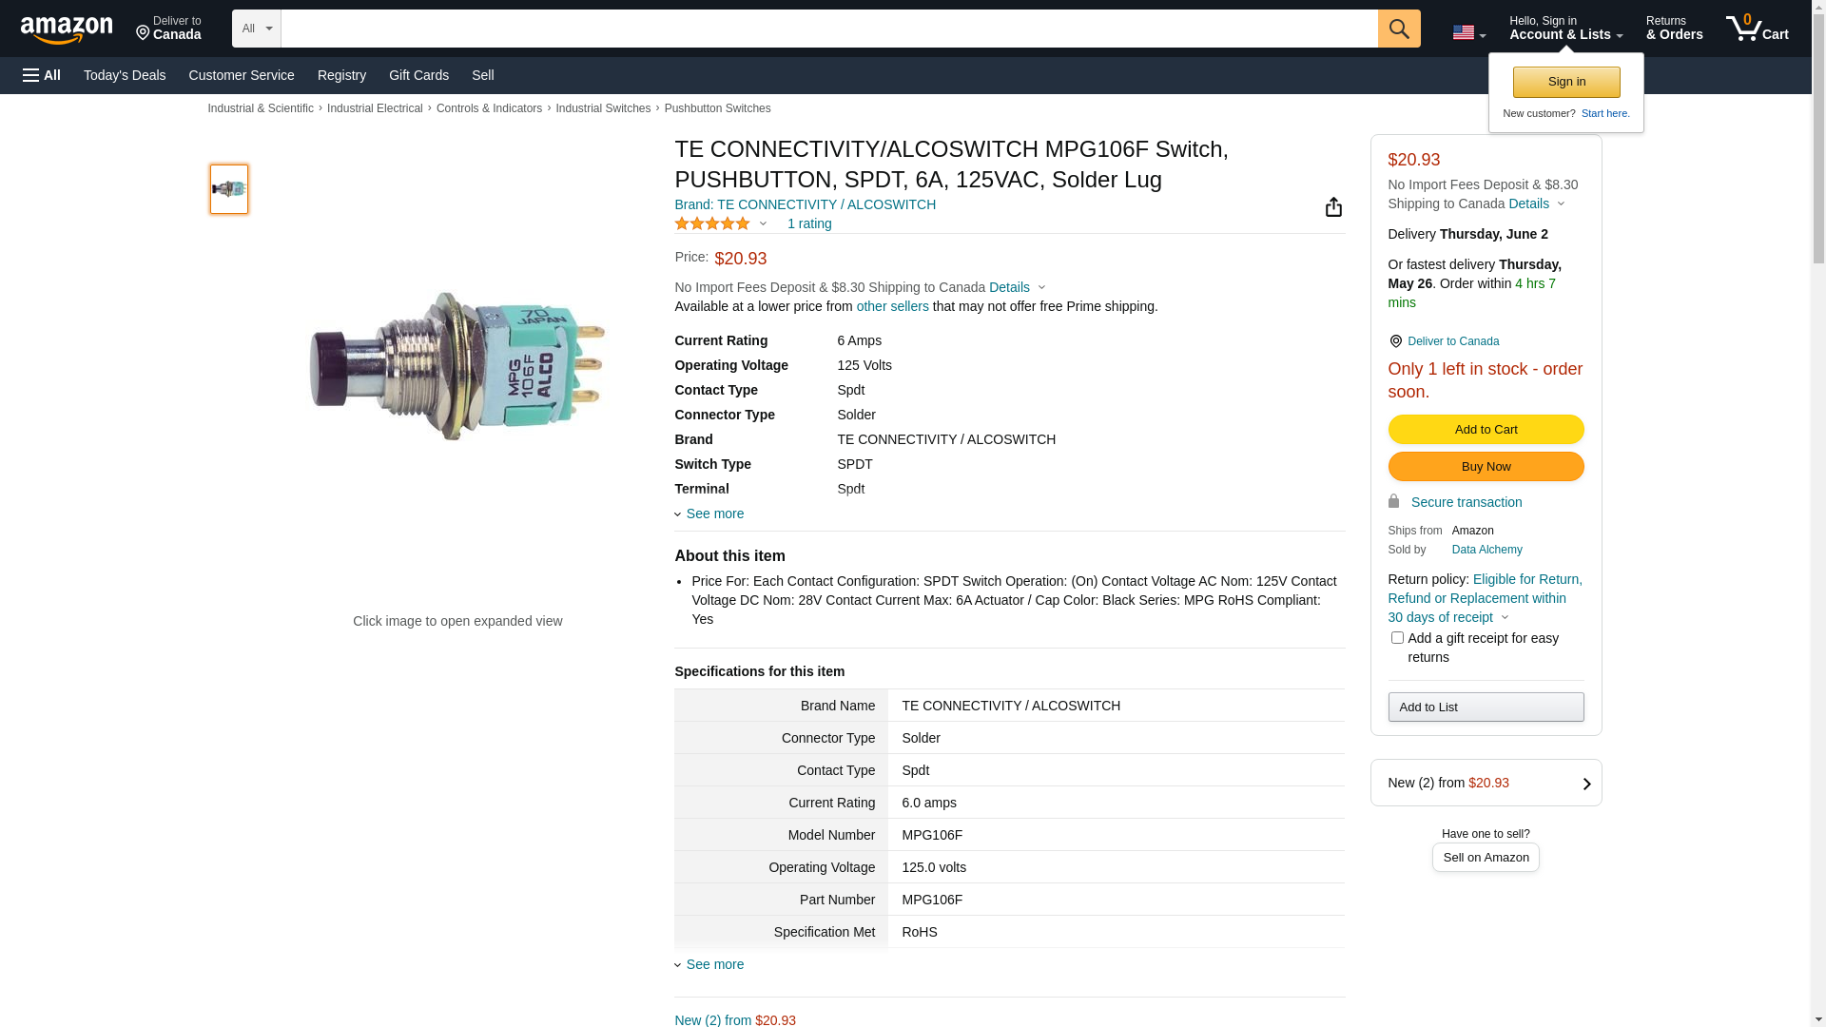Image resolution: width=1826 pixels, height=1027 pixels.
Task: Open the Add to List dropdown
Action: [1486, 707]
